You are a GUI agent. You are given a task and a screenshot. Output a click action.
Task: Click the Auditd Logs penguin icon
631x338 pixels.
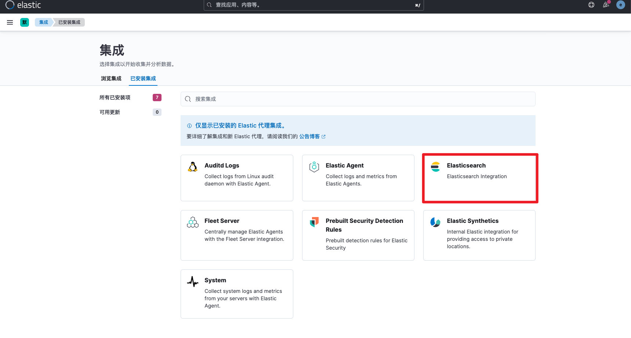pos(193,167)
